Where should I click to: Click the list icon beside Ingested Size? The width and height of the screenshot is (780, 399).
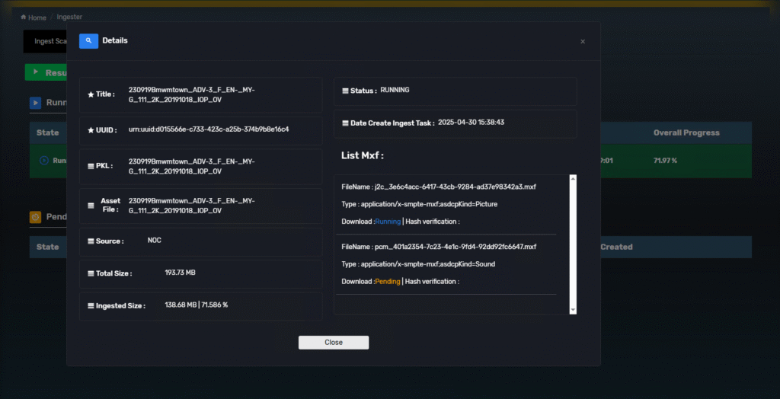pyautogui.click(x=91, y=306)
